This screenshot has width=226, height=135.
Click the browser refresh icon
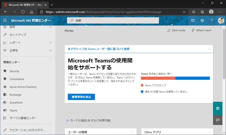(23, 12)
